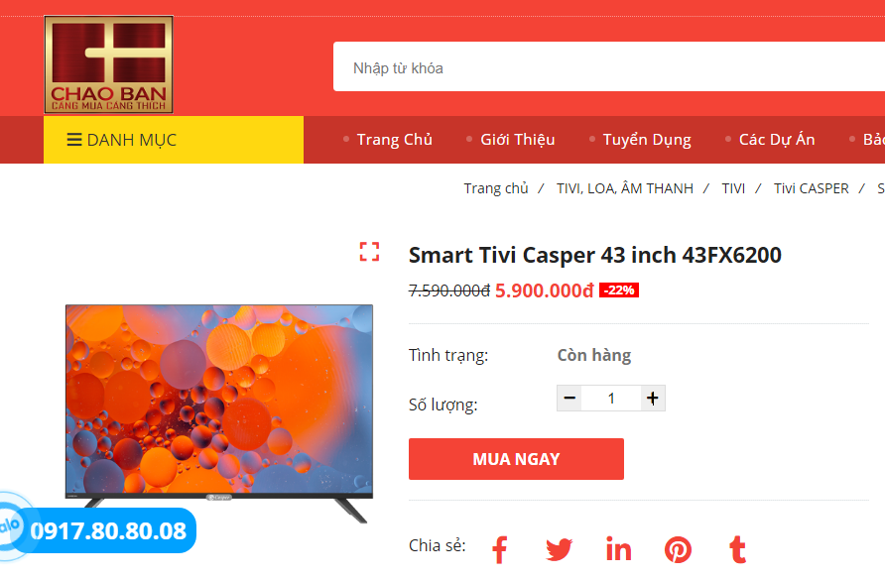Open Các Dự Án menu item
This screenshot has height=579, width=885.
[x=777, y=139]
